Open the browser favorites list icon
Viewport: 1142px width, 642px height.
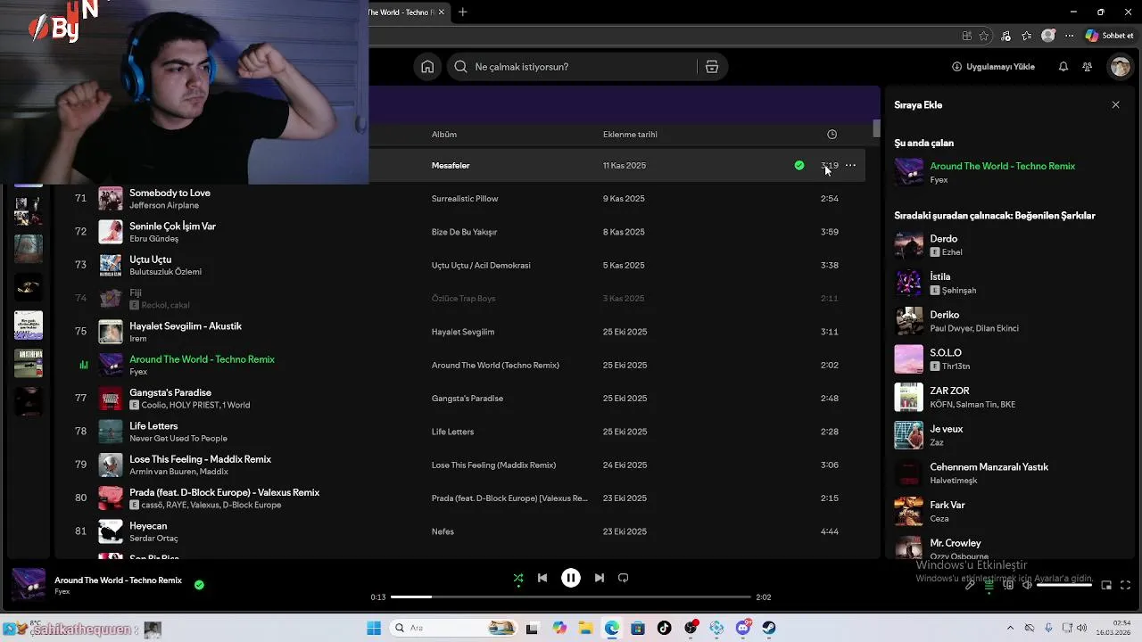(1027, 37)
